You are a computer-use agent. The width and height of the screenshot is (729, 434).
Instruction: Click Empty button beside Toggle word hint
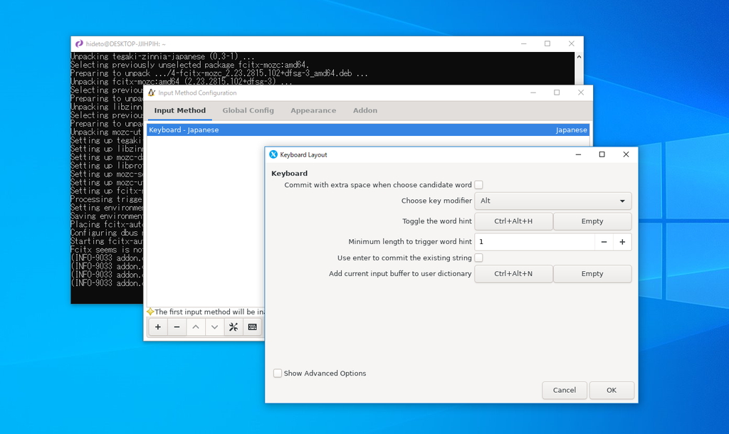[592, 221]
